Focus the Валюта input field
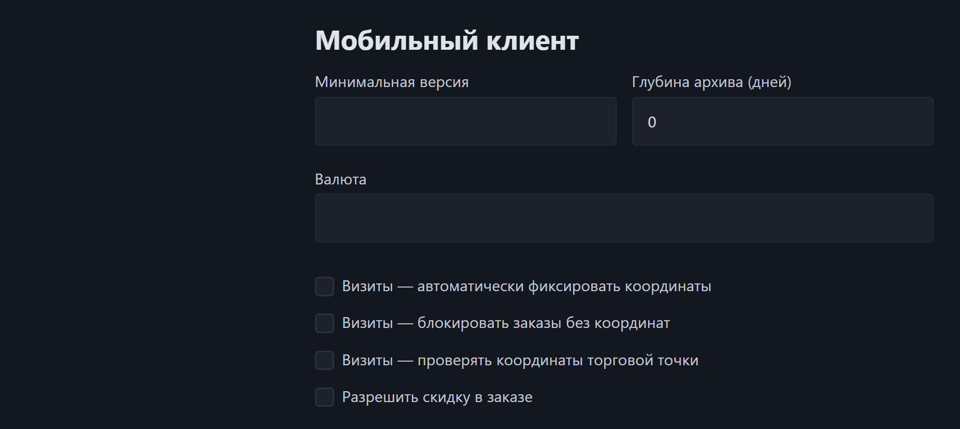 (x=624, y=218)
